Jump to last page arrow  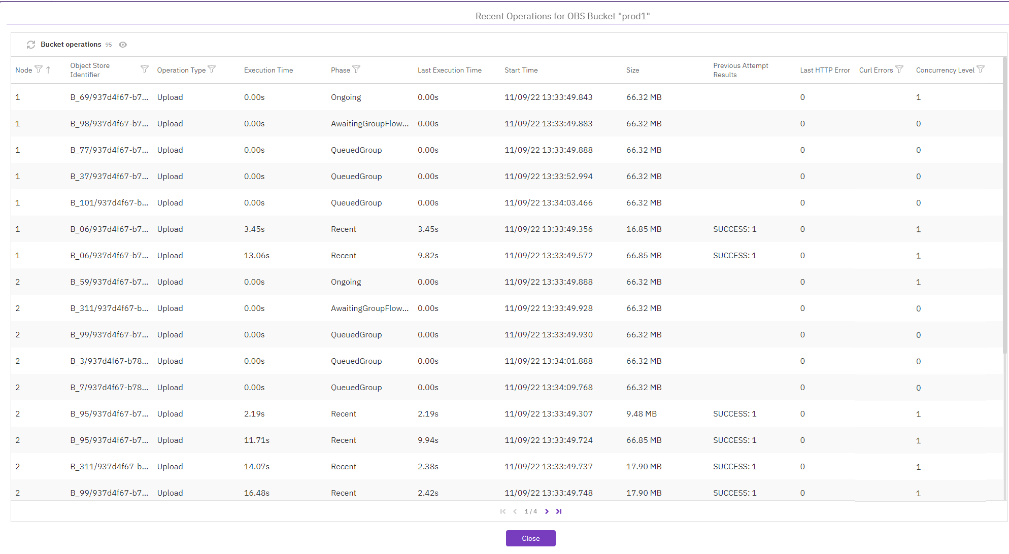coord(559,511)
